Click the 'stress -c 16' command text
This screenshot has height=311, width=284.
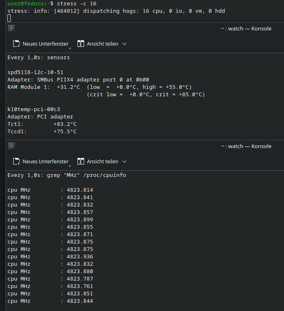click(77, 4)
